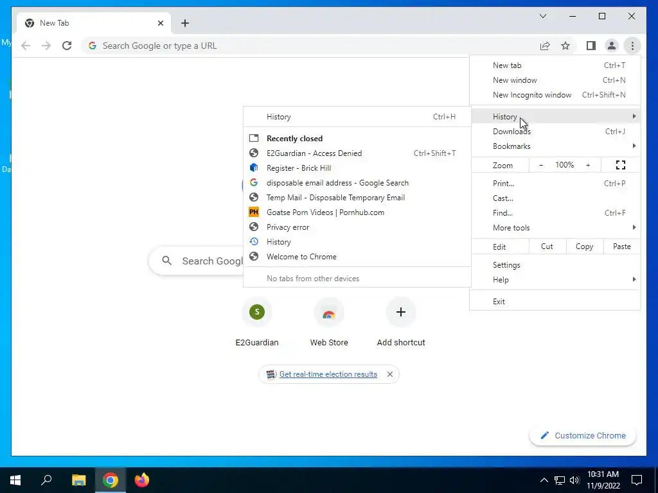Show hidden tray icons chevron

(x=544, y=480)
